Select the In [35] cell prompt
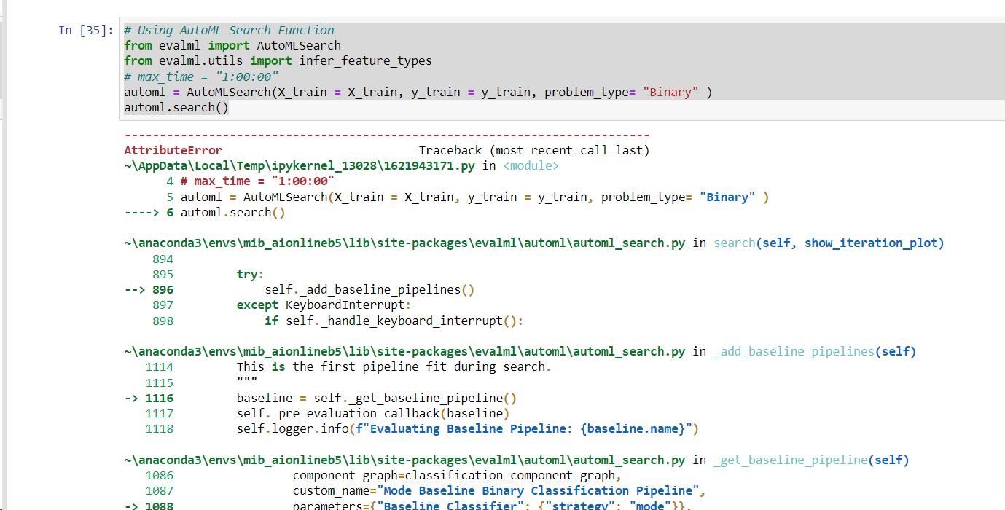 pos(85,30)
